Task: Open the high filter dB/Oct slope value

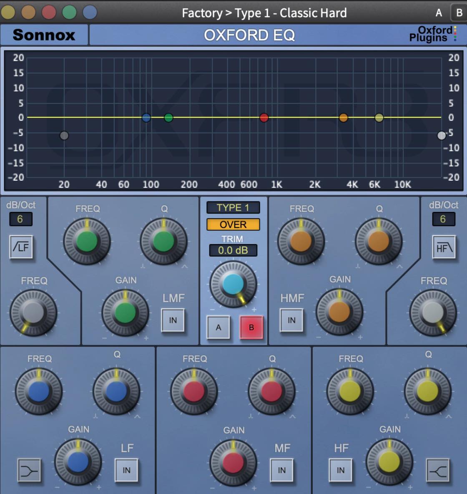Action: pyautogui.click(x=443, y=219)
